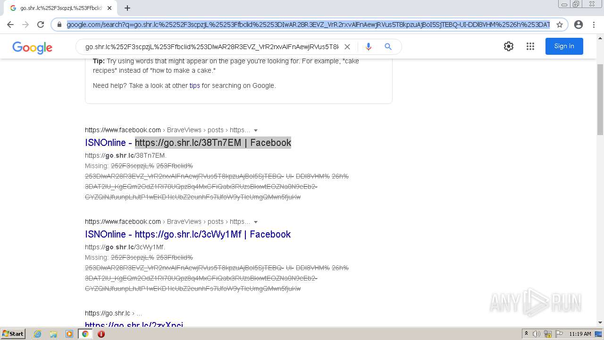
Task: Open the Google apps grid
Action: pyautogui.click(x=530, y=46)
